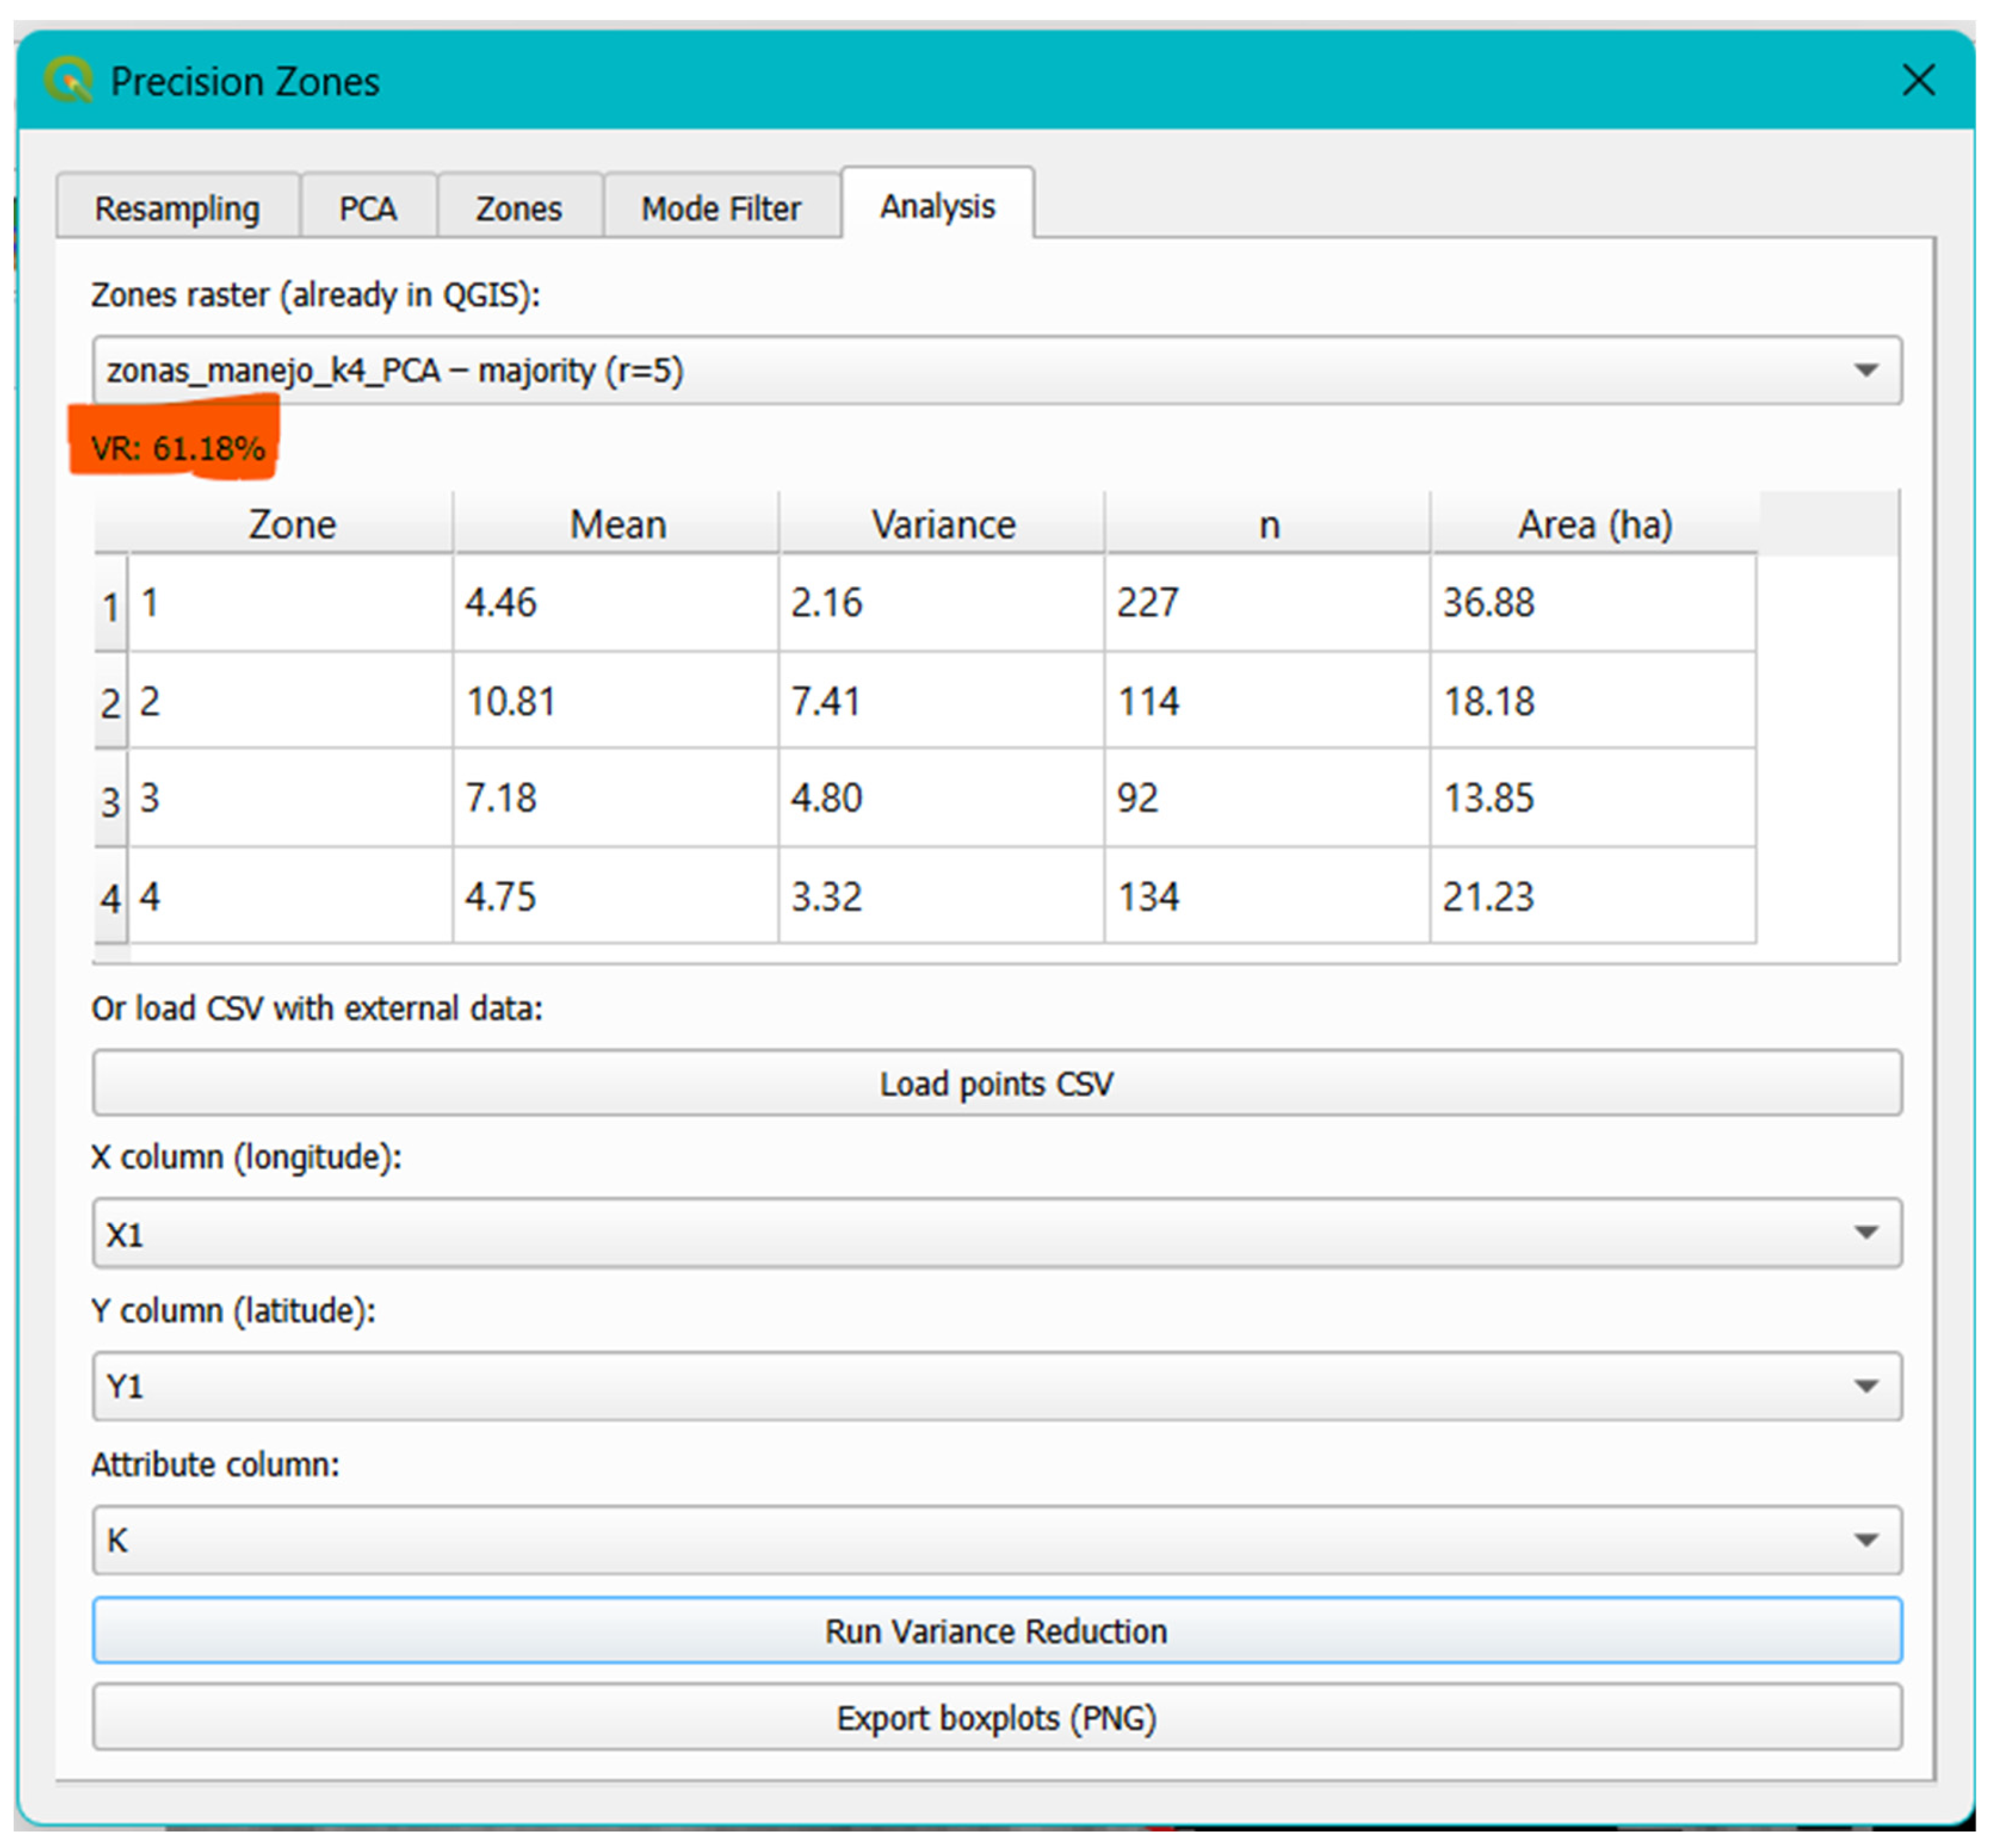
Task: Close the Precision Zones dialog
Action: tap(1917, 80)
